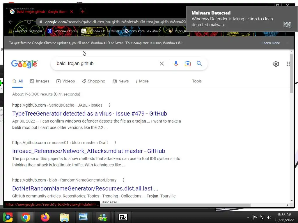Click the About 196,000 results text
This screenshot has width=298, height=223.
pos(46,94)
